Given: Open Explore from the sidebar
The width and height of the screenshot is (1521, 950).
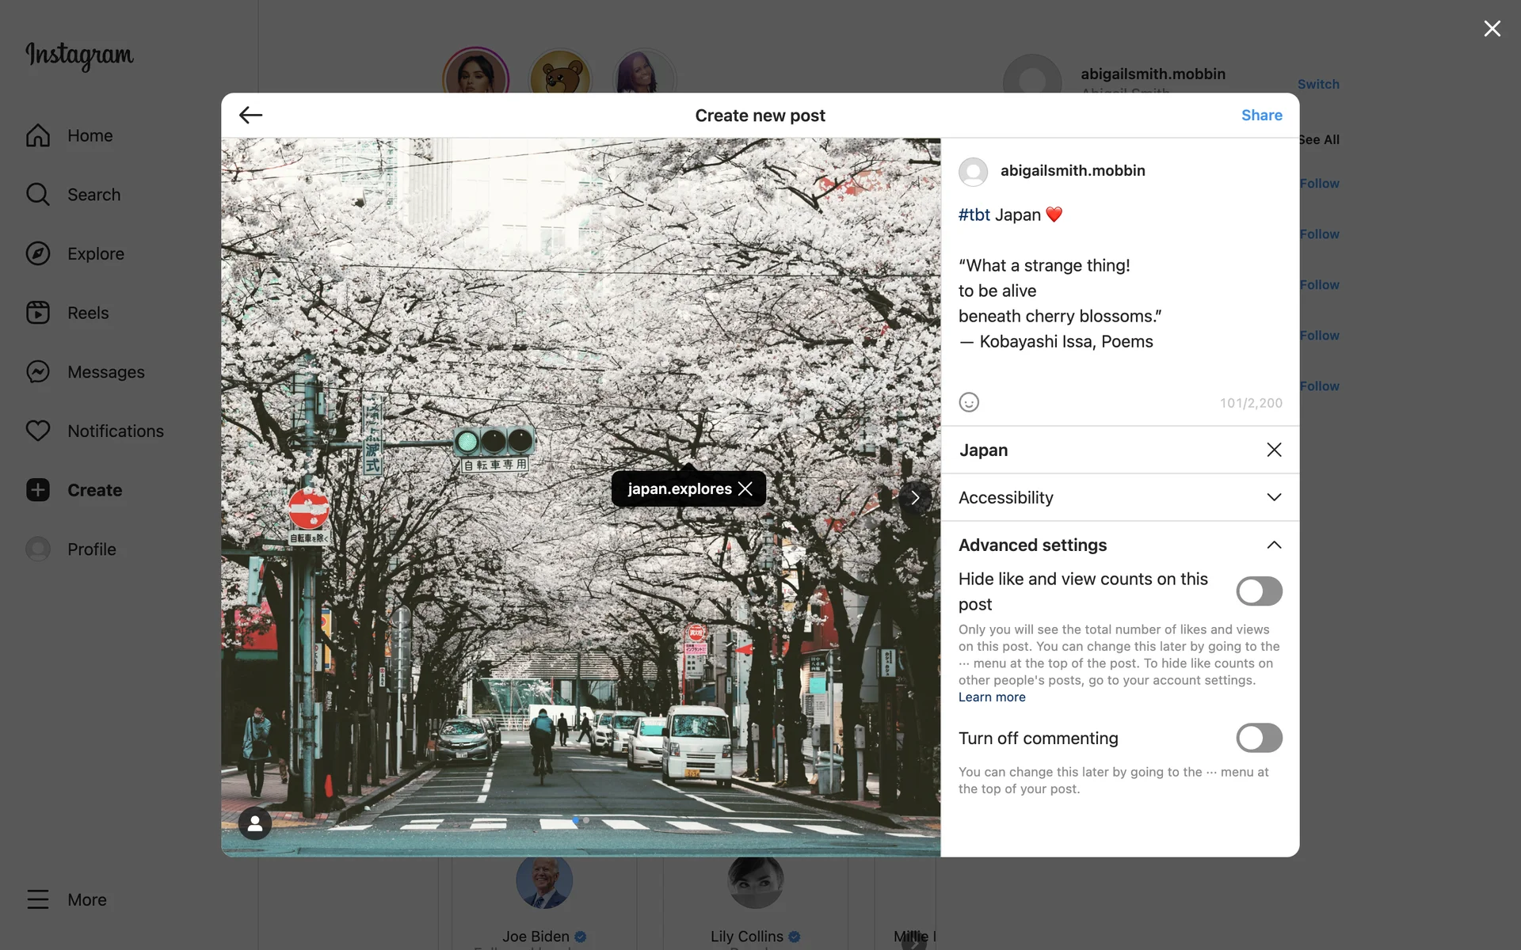Looking at the screenshot, I should point(95,253).
